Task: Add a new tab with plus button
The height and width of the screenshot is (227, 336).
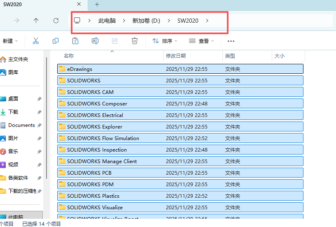Action: [x=97, y=4]
